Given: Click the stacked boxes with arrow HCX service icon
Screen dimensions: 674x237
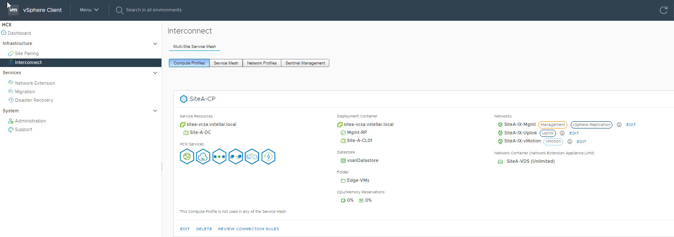Looking at the screenshot, I should (x=235, y=157).
